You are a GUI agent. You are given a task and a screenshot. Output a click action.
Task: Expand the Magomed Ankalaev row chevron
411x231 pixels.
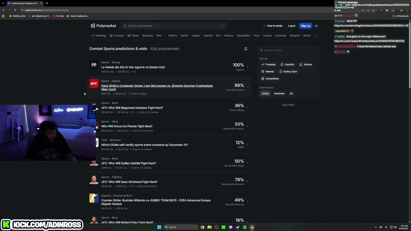[x=248, y=107]
